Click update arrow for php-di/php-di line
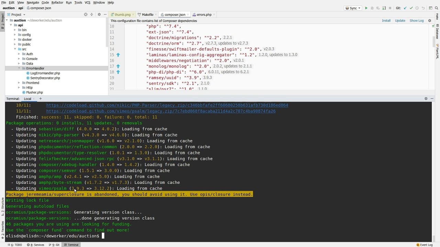 point(118,72)
